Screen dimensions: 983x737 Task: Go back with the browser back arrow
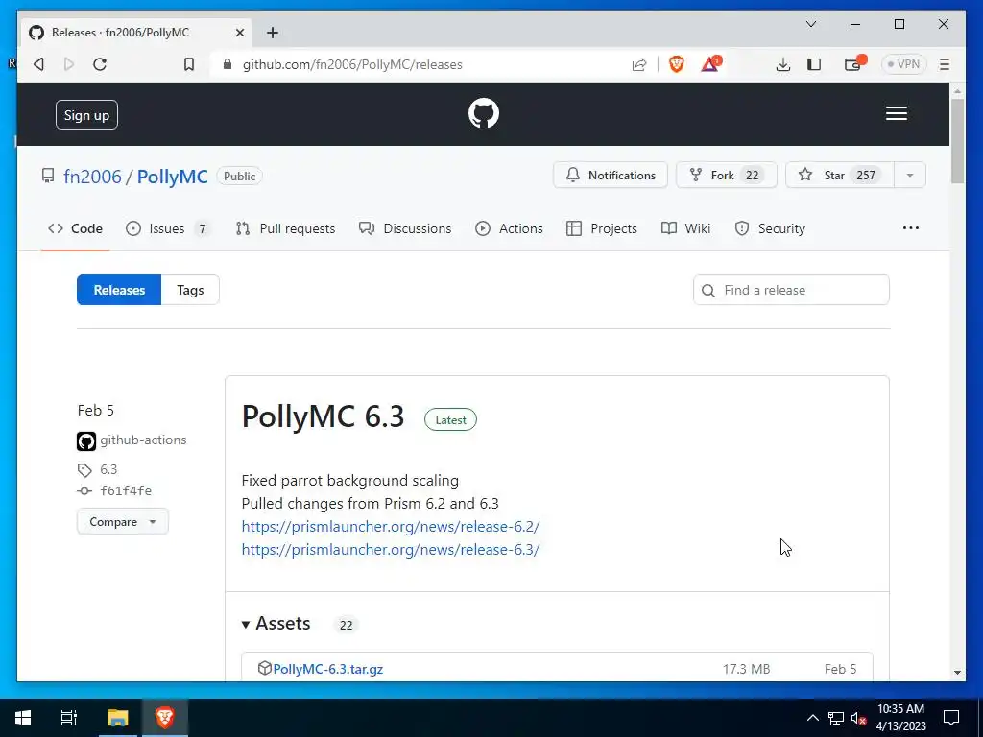coord(38,64)
